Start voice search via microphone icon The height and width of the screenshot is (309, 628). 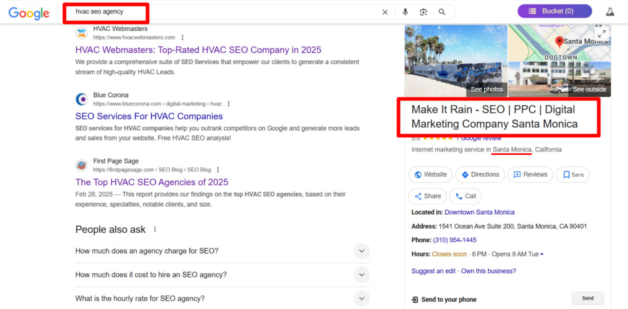(405, 12)
